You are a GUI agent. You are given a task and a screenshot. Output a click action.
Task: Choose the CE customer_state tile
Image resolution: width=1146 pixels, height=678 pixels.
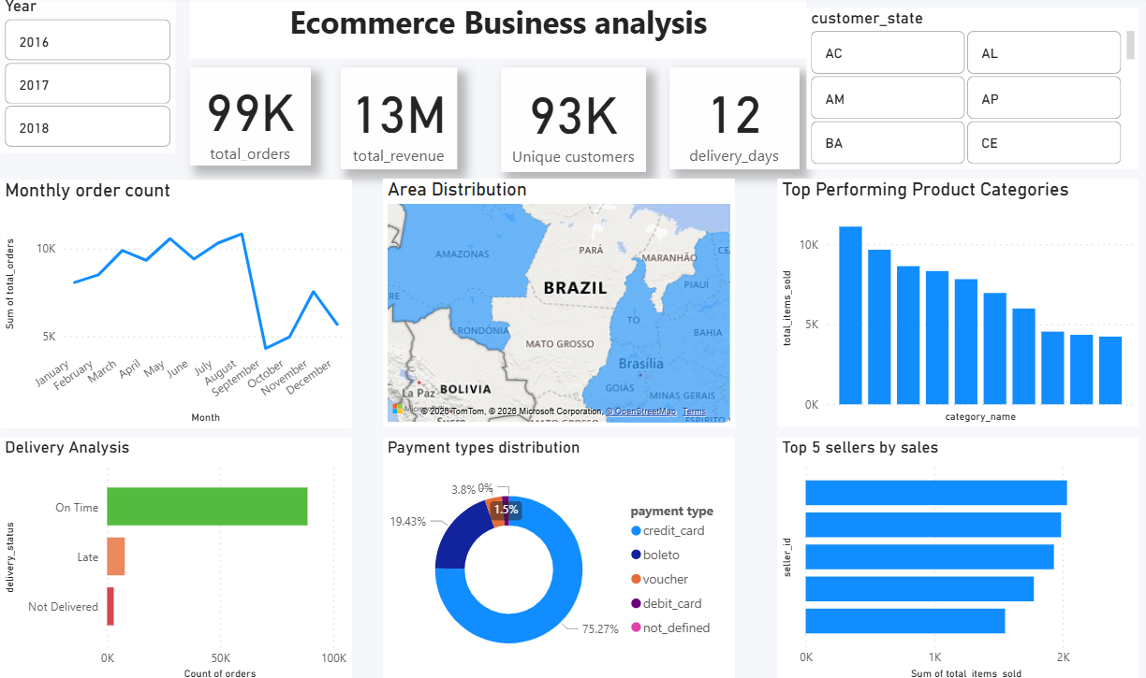click(x=1044, y=142)
